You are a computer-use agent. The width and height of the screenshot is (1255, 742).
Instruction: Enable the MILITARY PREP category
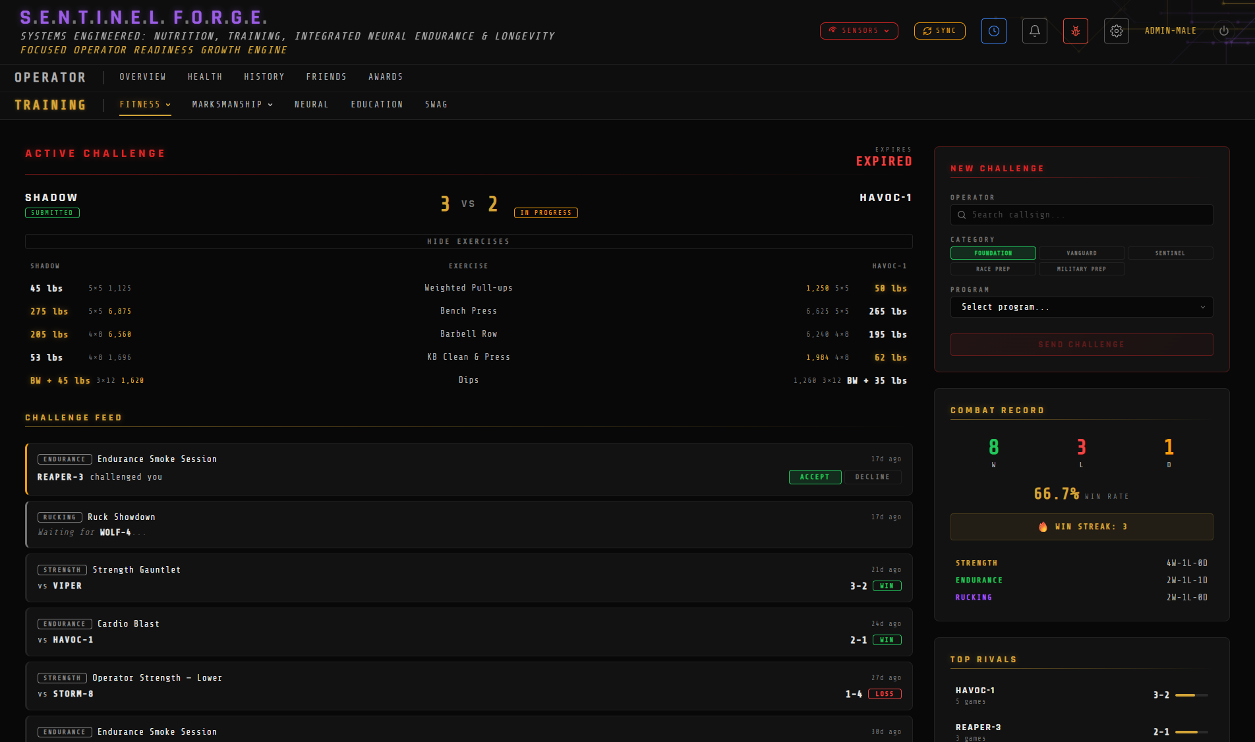(1081, 269)
